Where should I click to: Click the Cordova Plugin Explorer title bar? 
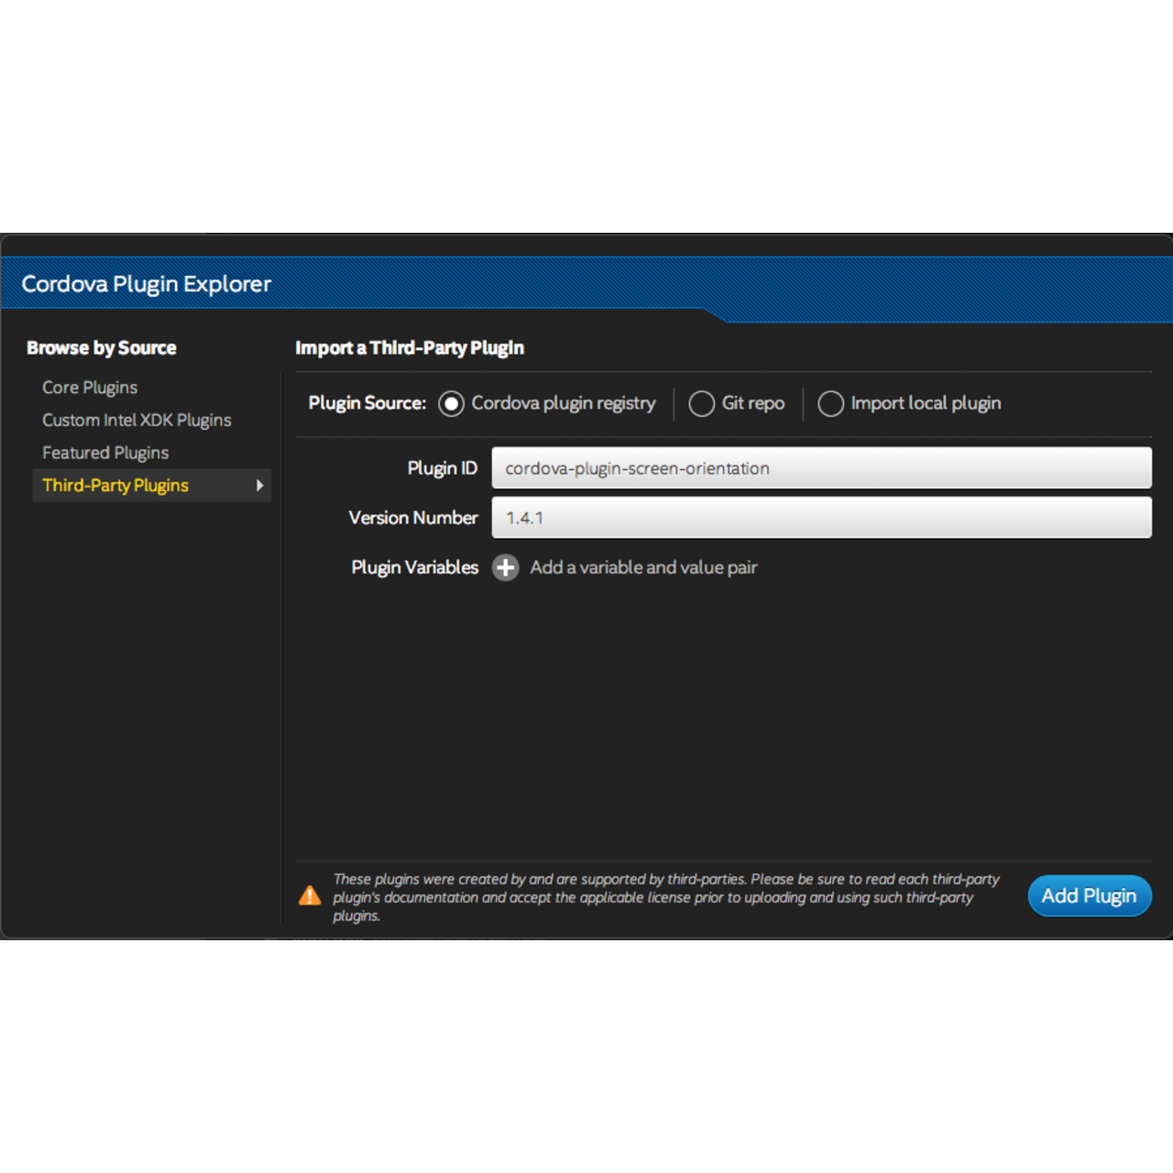pos(147,284)
